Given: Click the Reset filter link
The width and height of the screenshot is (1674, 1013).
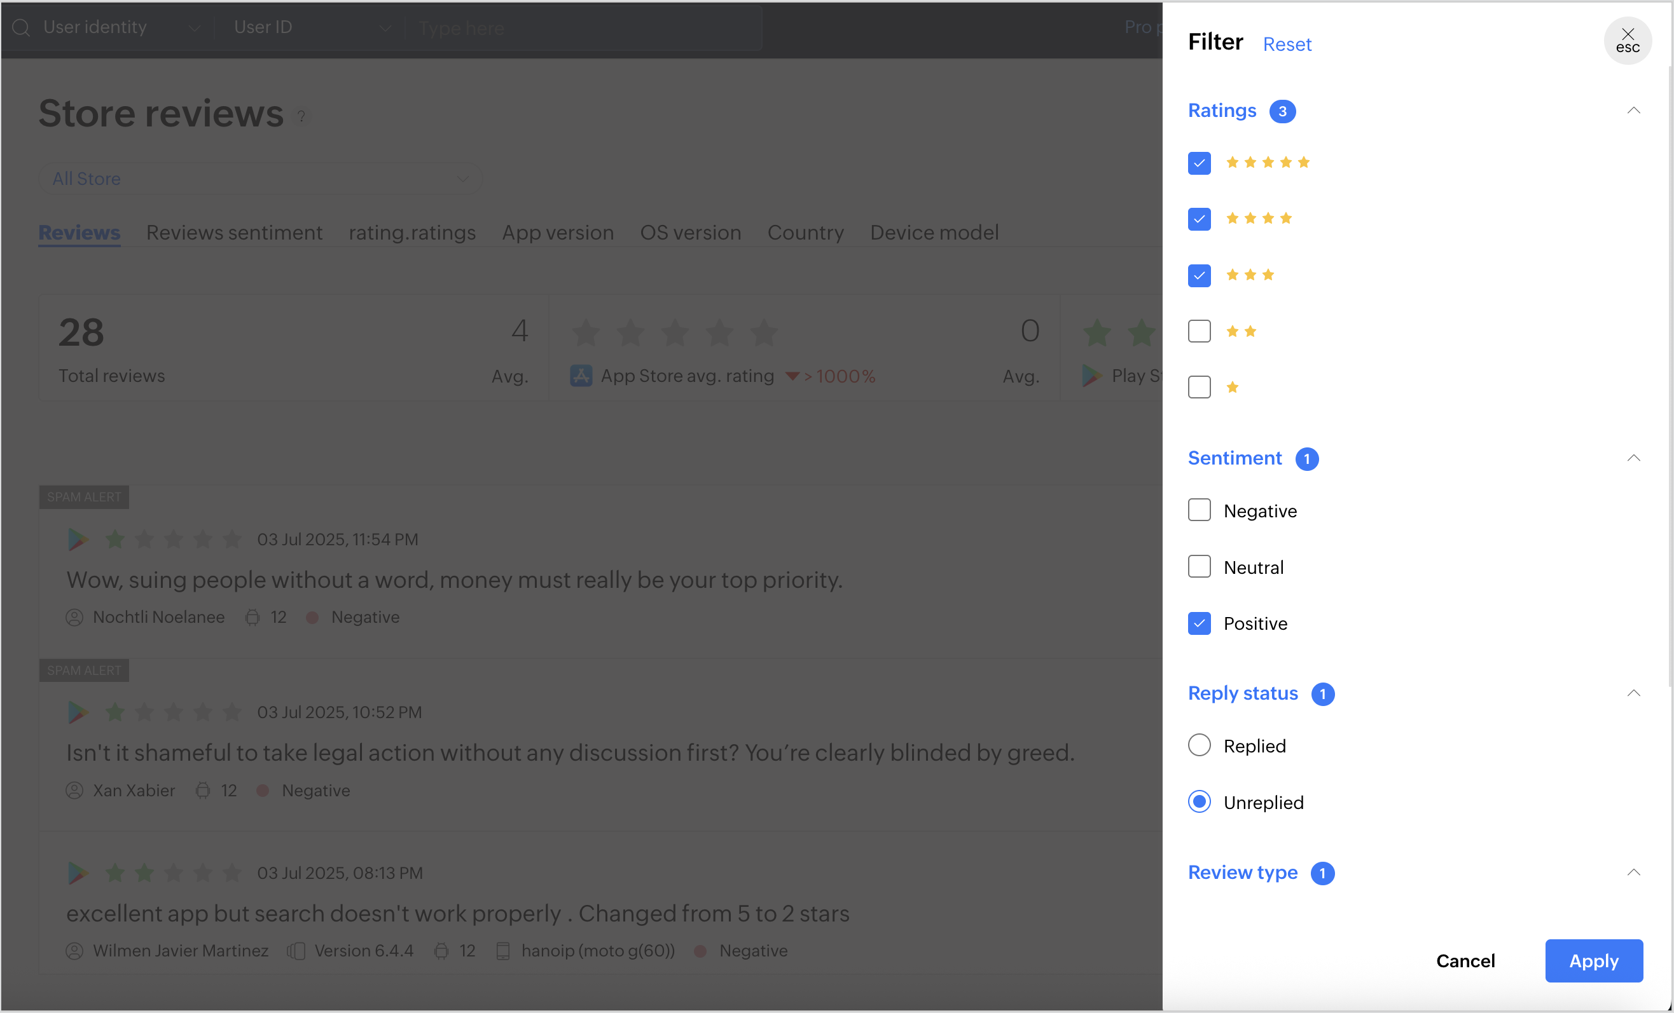Looking at the screenshot, I should 1287,44.
